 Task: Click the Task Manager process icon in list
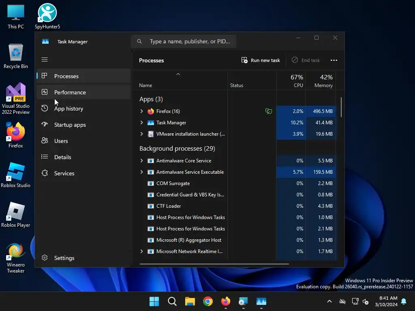(151, 123)
